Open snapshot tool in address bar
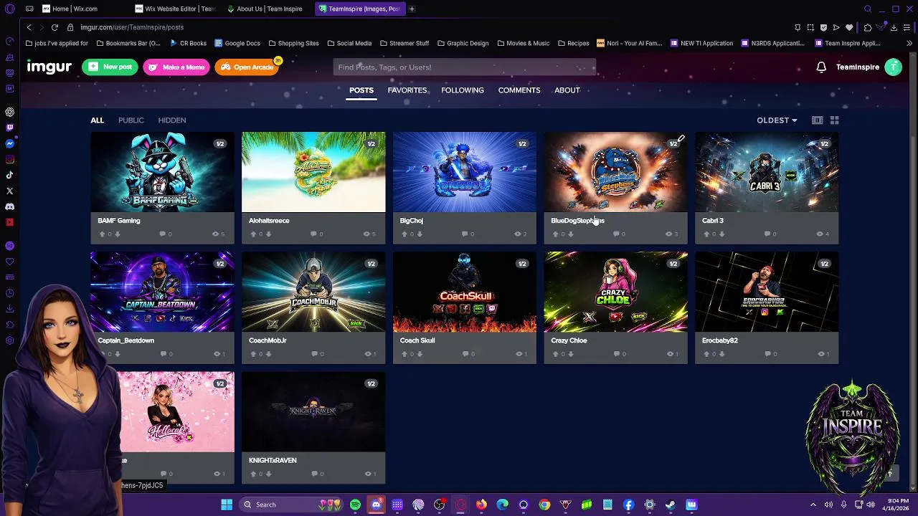 [810, 27]
